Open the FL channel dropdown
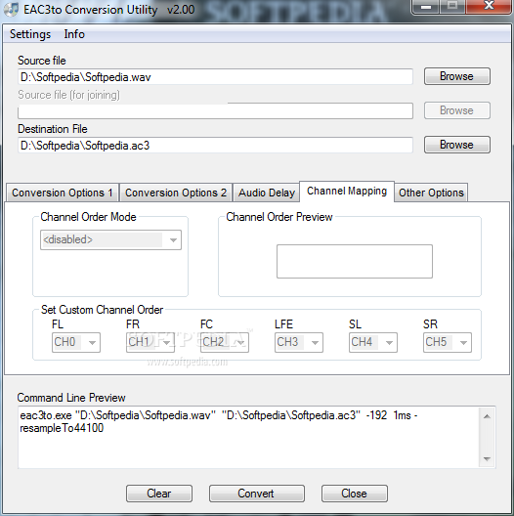This screenshot has width=514, height=516. click(76, 343)
